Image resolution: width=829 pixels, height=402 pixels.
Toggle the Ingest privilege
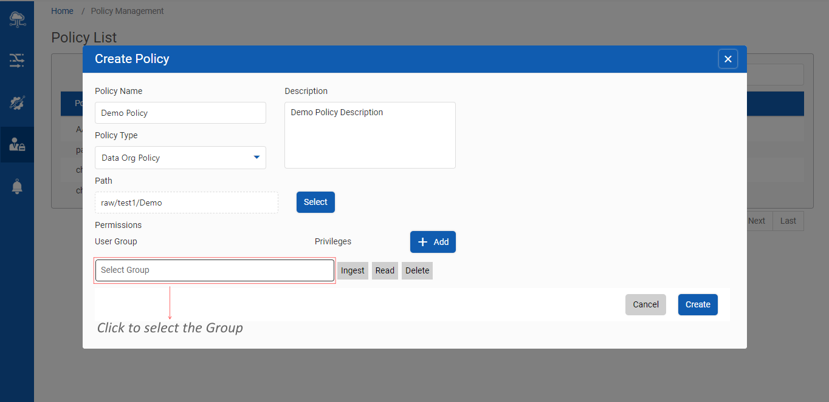click(x=353, y=270)
